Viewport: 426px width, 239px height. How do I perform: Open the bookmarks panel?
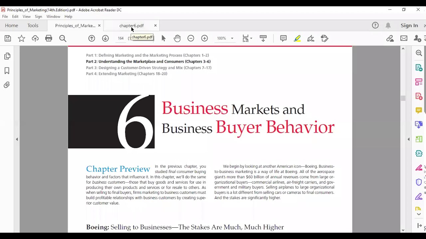click(x=7, y=71)
